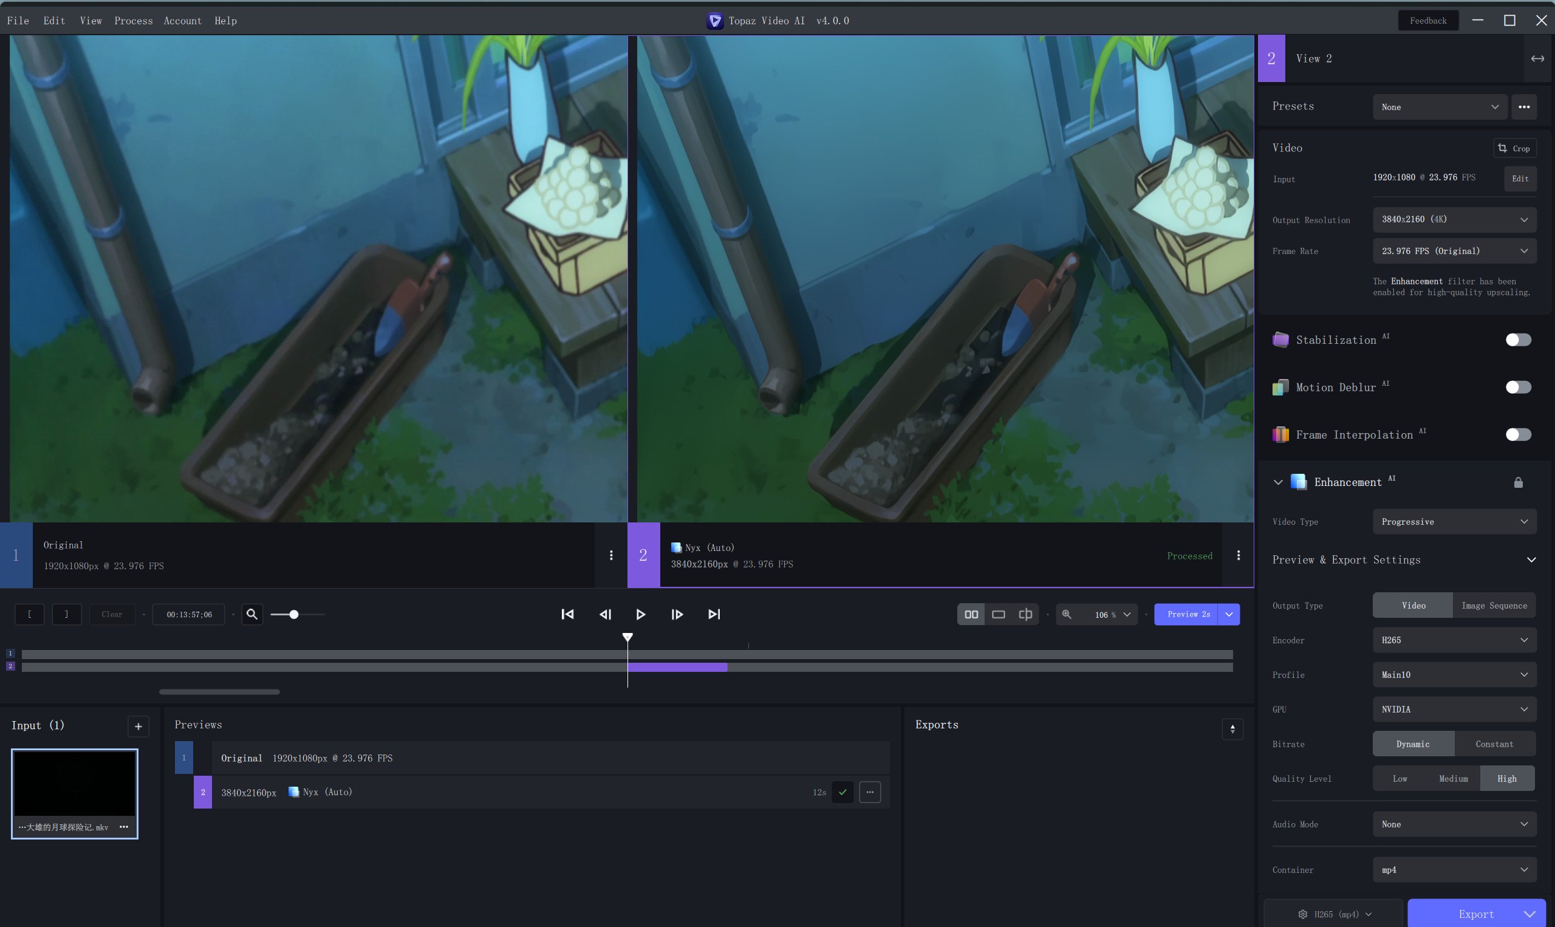This screenshot has width=1555, height=927.
Task: Click the Enhancement AI icon
Action: click(x=1299, y=481)
